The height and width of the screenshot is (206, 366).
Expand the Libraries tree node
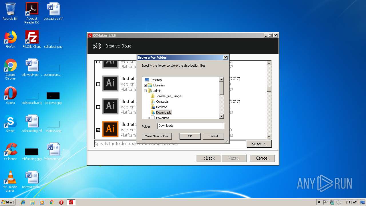[145, 85]
